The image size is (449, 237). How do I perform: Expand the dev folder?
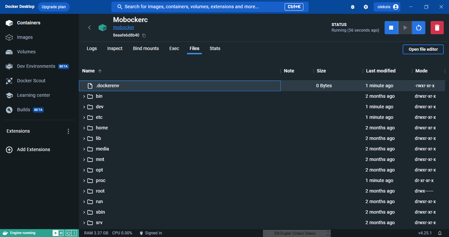(x=84, y=107)
